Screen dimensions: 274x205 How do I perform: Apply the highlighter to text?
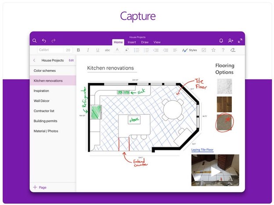[127, 50]
